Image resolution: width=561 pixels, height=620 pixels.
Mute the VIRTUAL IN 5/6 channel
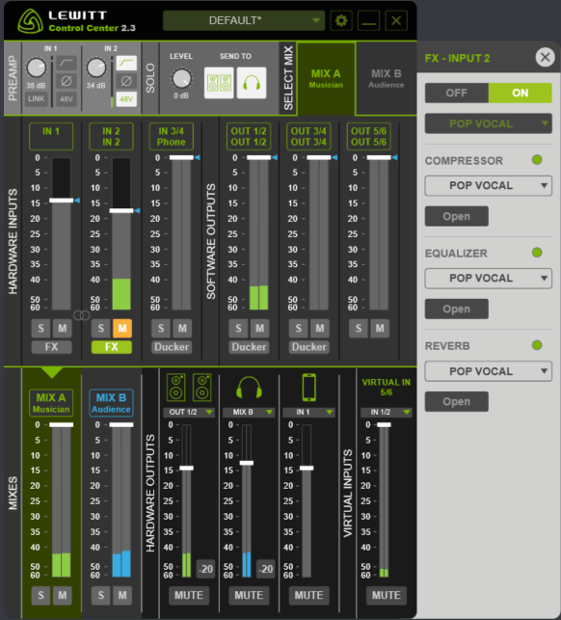pyautogui.click(x=387, y=595)
